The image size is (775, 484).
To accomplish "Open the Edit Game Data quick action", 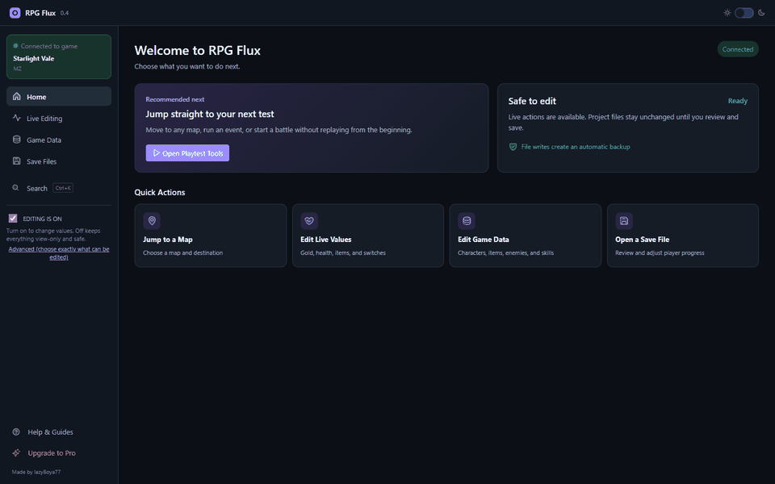I will [x=526, y=236].
